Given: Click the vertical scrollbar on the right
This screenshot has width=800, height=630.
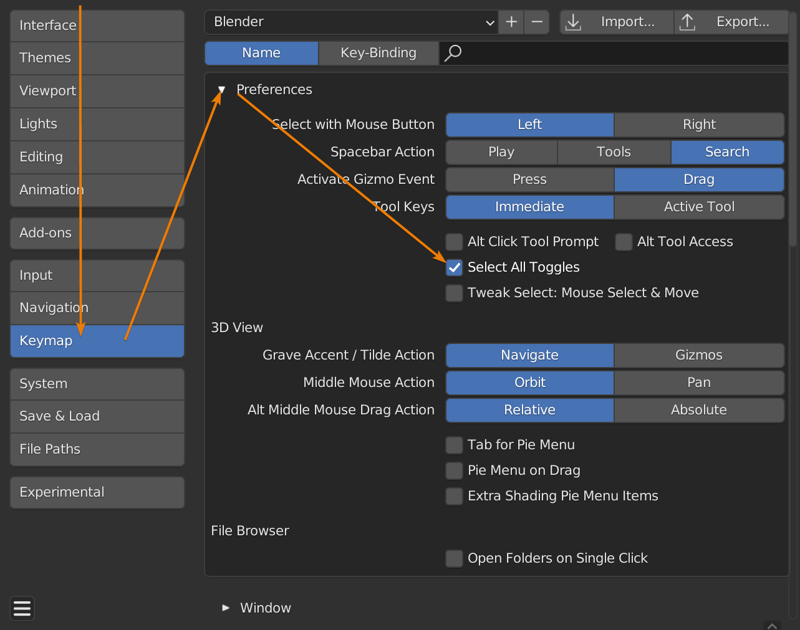Looking at the screenshot, I should [793, 156].
